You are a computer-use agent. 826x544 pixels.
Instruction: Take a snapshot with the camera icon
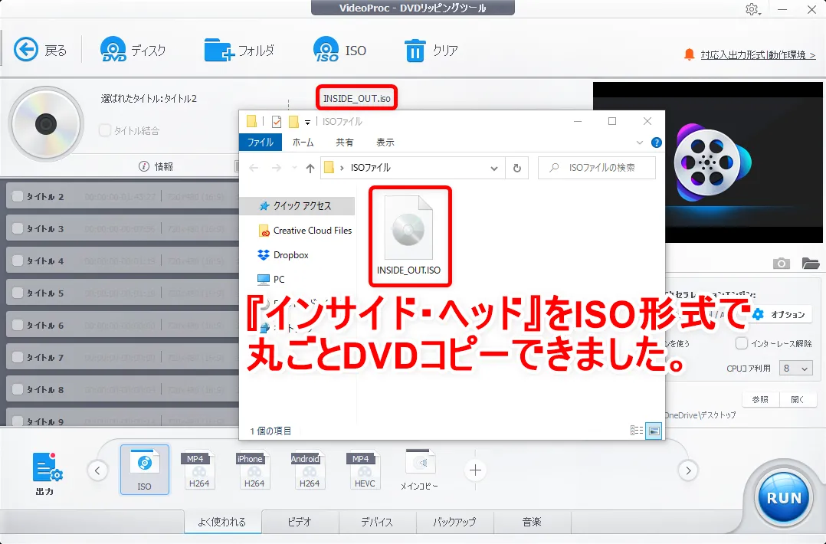pos(782,264)
